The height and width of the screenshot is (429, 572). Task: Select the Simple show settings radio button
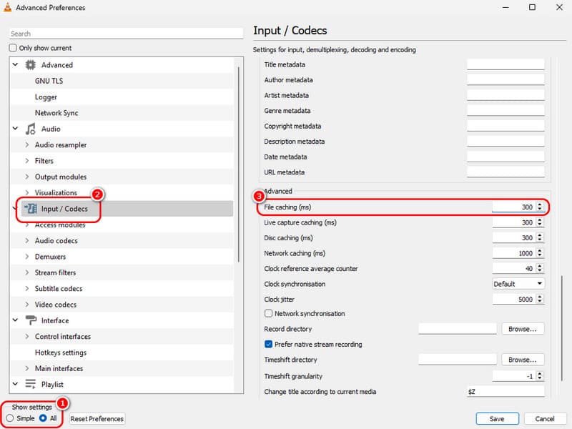point(10,418)
